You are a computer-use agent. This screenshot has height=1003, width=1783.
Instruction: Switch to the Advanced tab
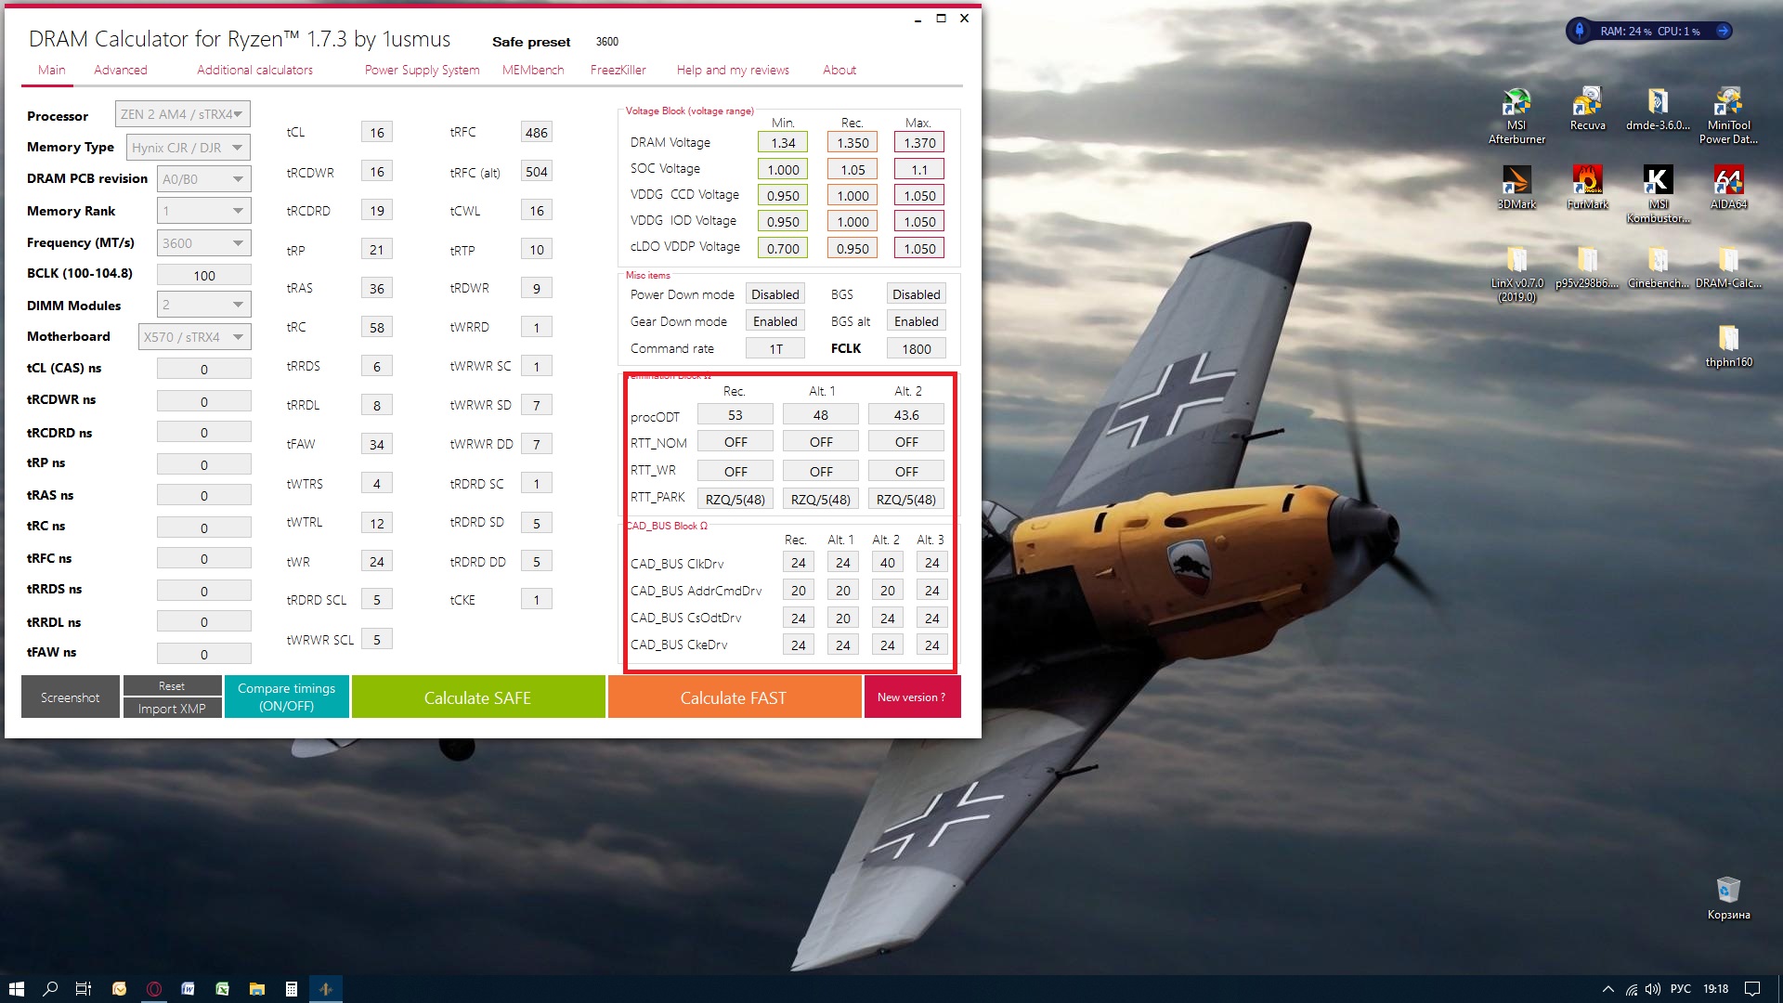(x=120, y=70)
